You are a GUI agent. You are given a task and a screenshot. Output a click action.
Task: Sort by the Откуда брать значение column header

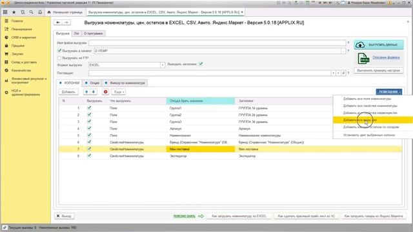pos(201,101)
